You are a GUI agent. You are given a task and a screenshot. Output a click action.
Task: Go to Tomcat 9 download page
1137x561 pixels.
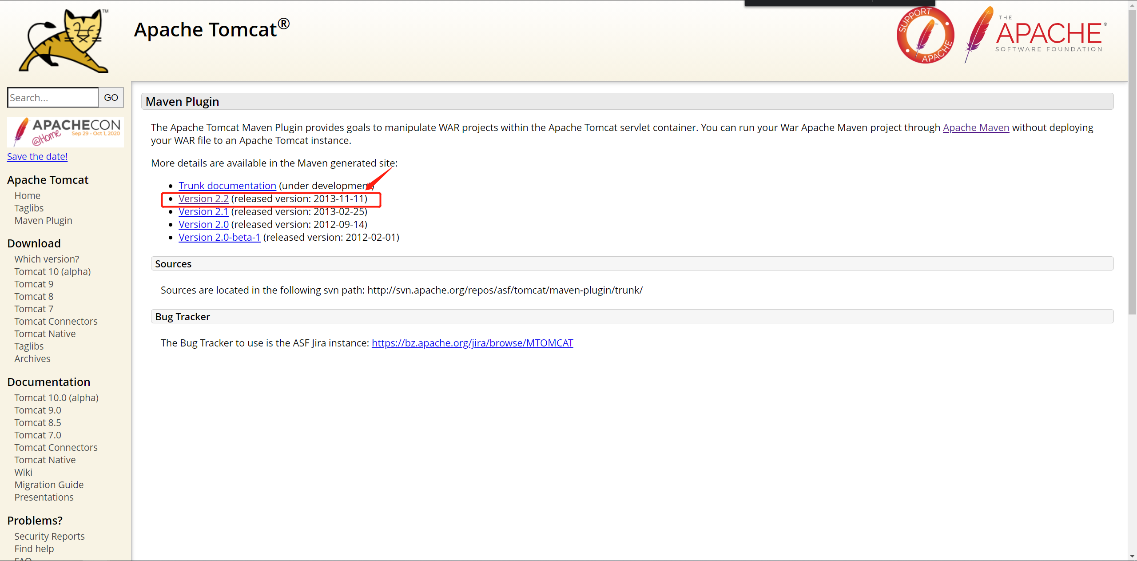click(x=34, y=284)
